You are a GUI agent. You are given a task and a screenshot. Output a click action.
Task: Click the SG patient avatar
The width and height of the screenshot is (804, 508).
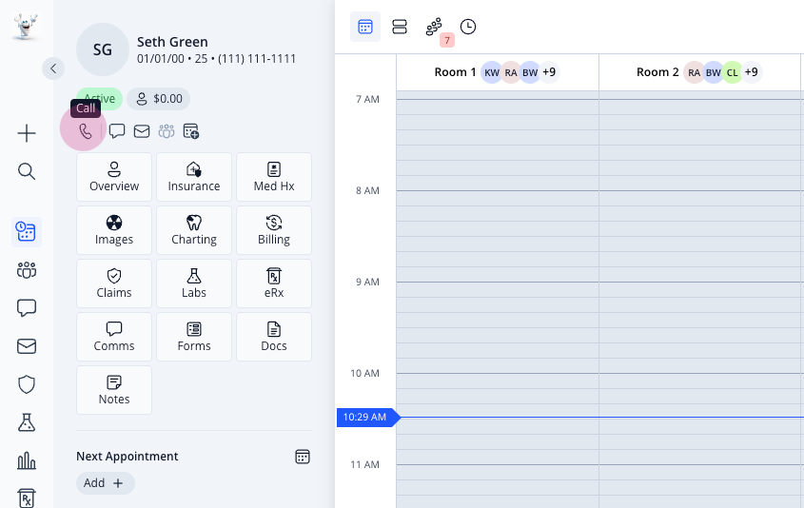coord(103,49)
